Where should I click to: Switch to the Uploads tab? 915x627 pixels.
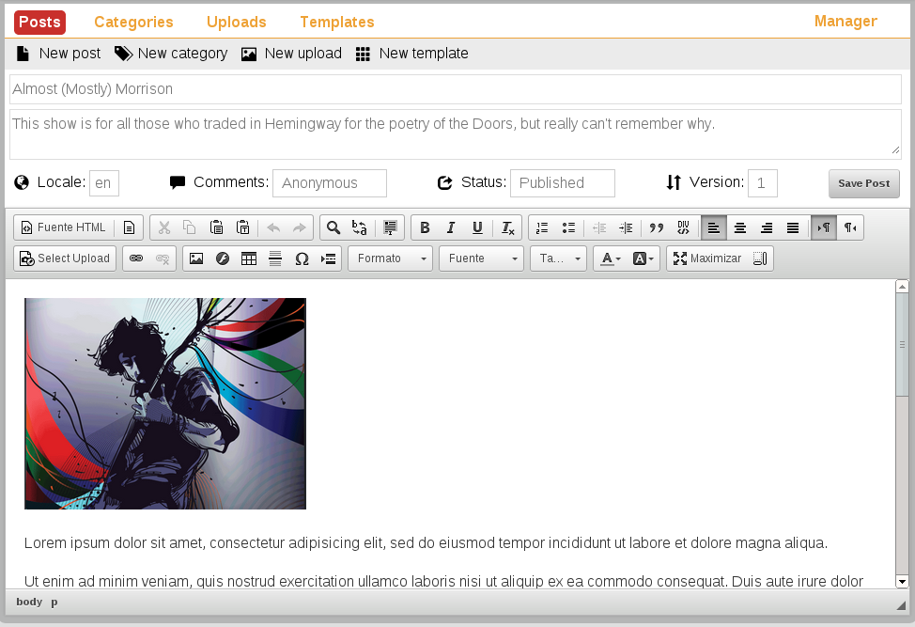point(237,23)
